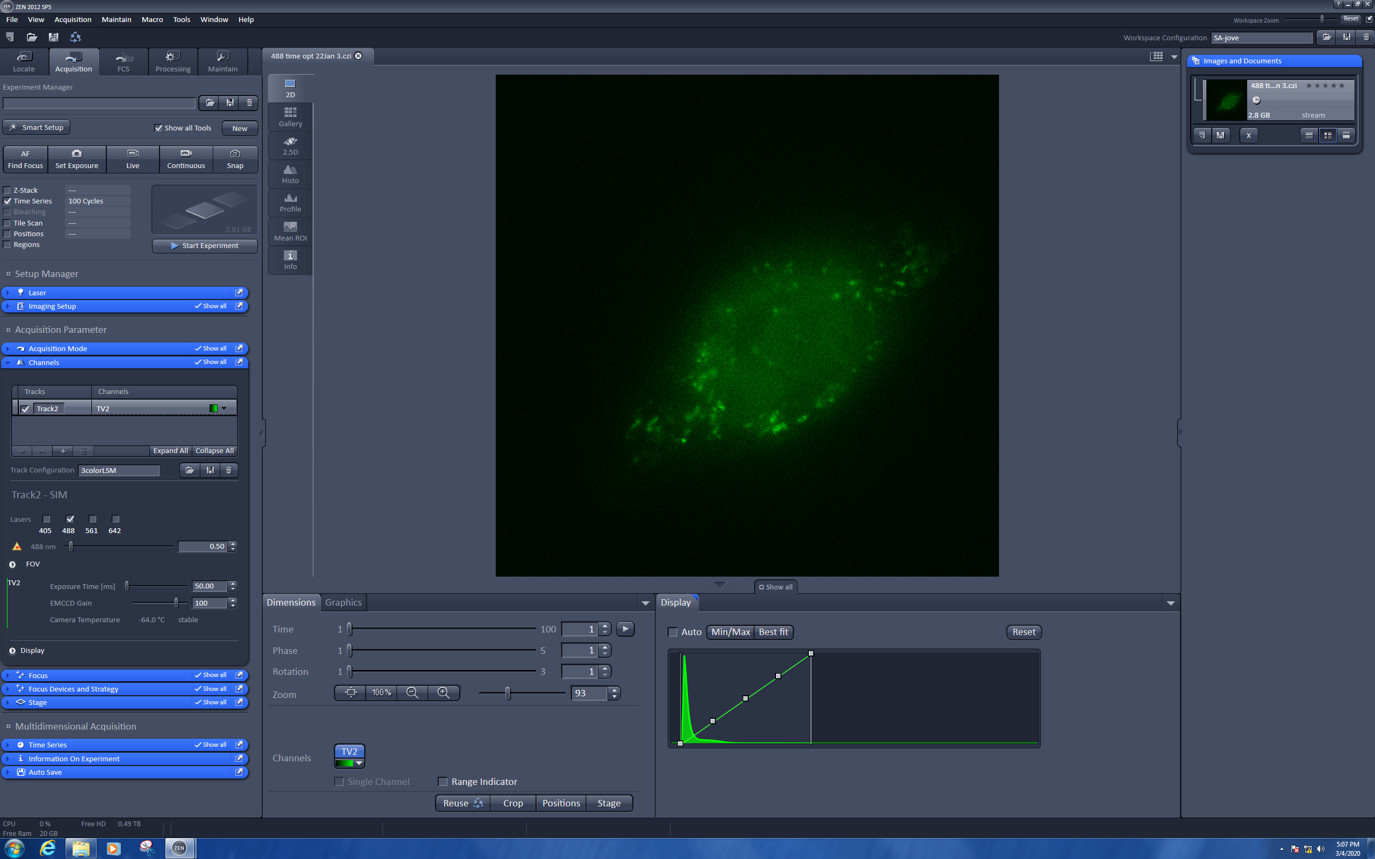This screenshot has width=1375, height=859.
Task: Click the EMCCD Gain slider
Action: coord(176,603)
